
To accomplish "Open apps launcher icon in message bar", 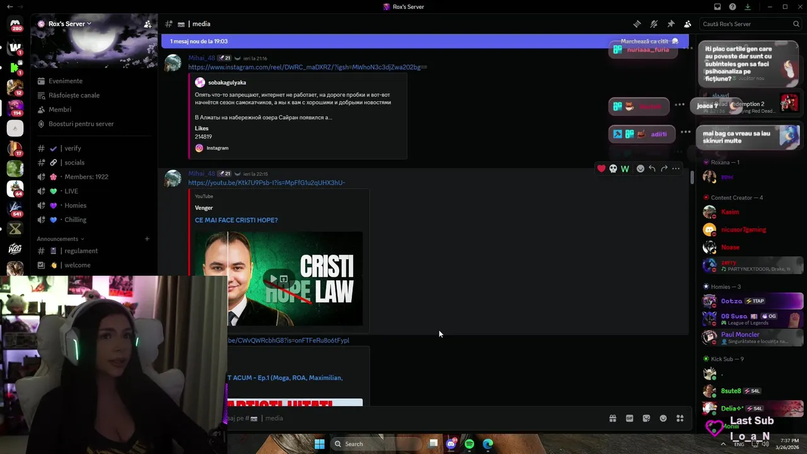I will point(680,418).
